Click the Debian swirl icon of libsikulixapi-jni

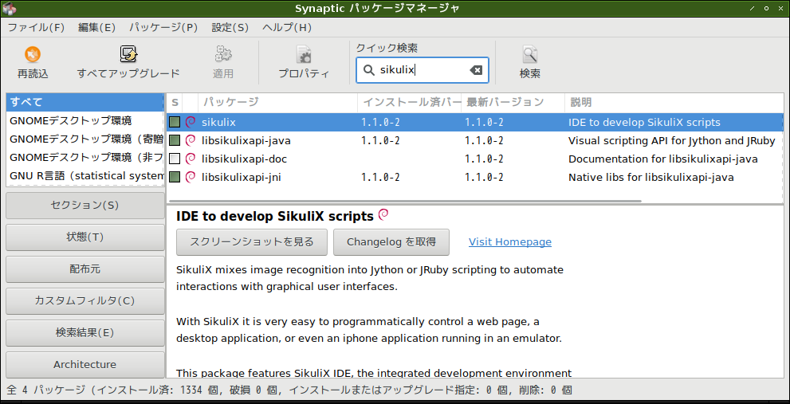pyautogui.click(x=190, y=178)
